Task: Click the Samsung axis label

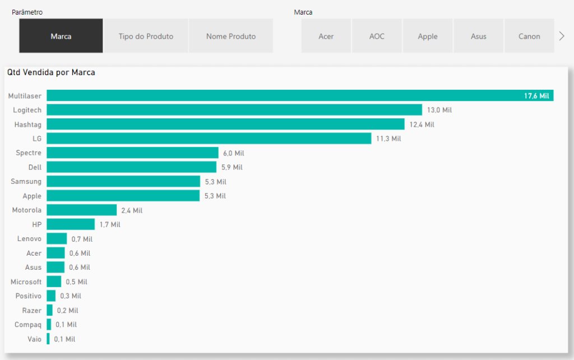Action: (x=26, y=181)
